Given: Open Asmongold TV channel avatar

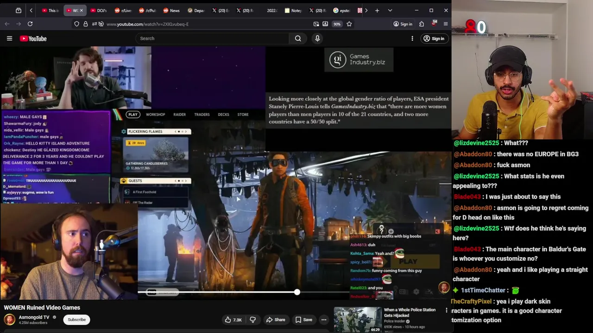Looking at the screenshot, I should [x=9, y=320].
